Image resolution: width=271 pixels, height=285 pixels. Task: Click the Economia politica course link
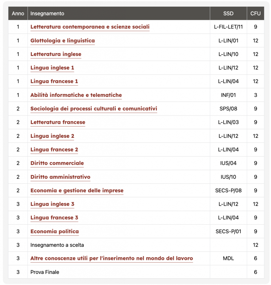pos(55,232)
